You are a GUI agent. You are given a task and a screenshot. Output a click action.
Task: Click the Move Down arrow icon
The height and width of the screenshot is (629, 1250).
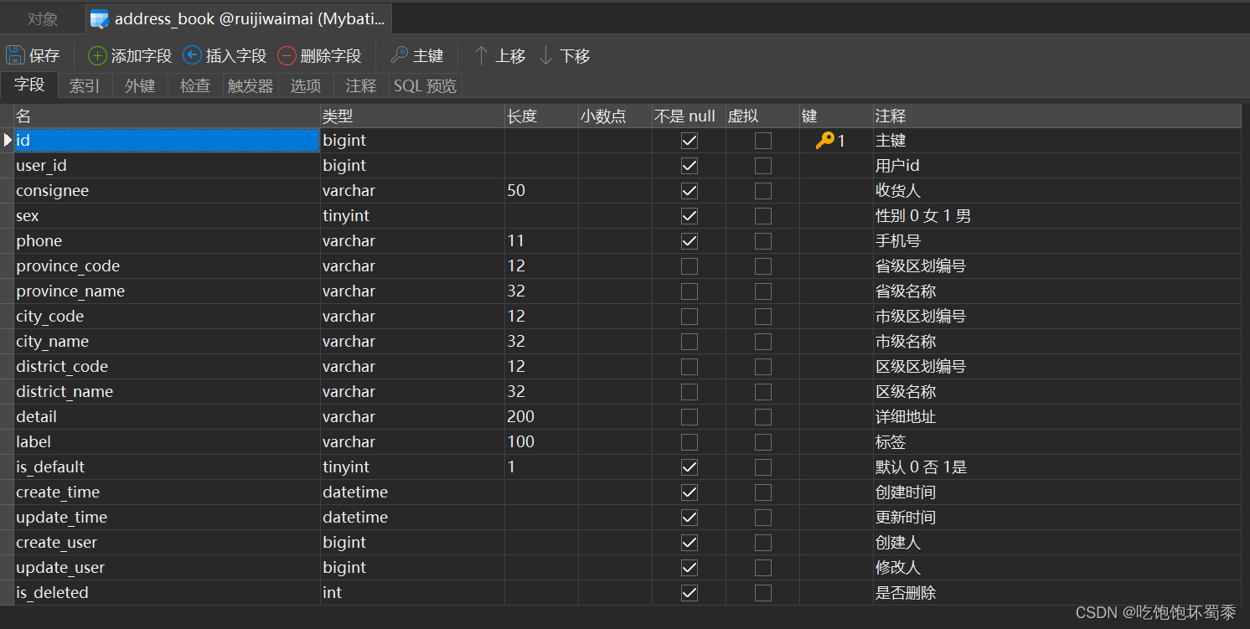click(x=546, y=56)
